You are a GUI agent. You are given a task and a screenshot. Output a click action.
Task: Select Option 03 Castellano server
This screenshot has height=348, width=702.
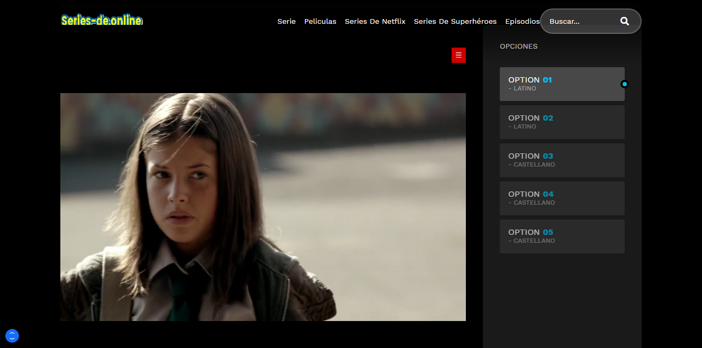tap(562, 160)
